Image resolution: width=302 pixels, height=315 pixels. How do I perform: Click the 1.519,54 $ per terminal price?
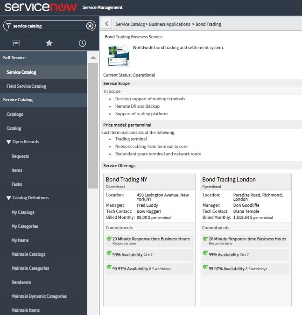[253, 217]
